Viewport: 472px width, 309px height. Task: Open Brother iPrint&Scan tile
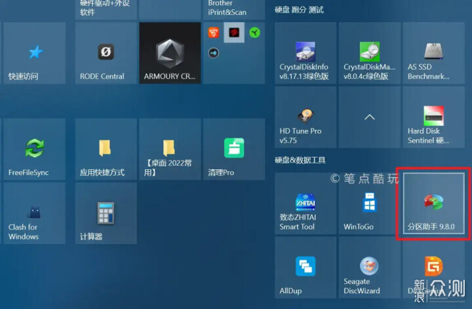[x=234, y=10]
